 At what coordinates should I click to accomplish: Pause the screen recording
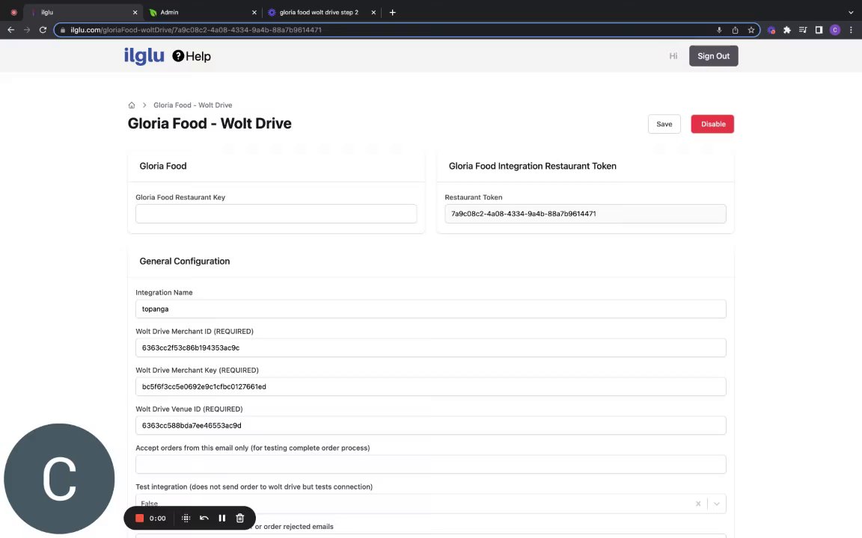[x=222, y=519]
